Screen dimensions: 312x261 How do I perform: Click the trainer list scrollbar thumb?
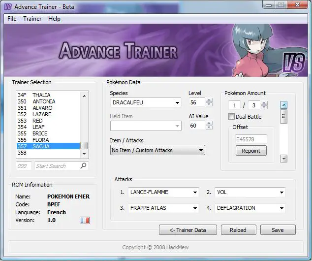pyautogui.click(x=84, y=146)
